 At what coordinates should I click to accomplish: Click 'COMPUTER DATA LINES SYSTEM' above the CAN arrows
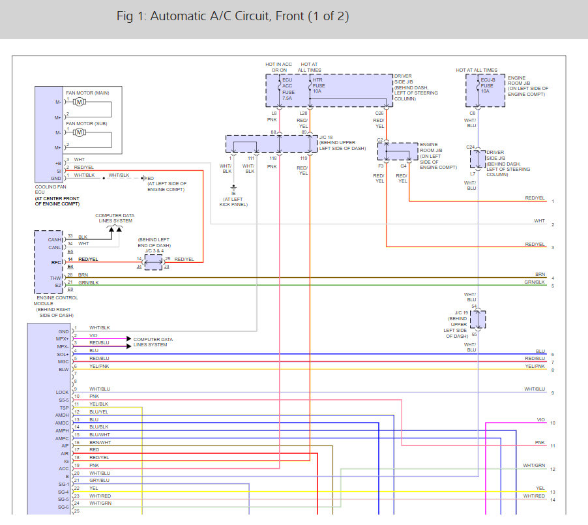pyautogui.click(x=115, y=218)
